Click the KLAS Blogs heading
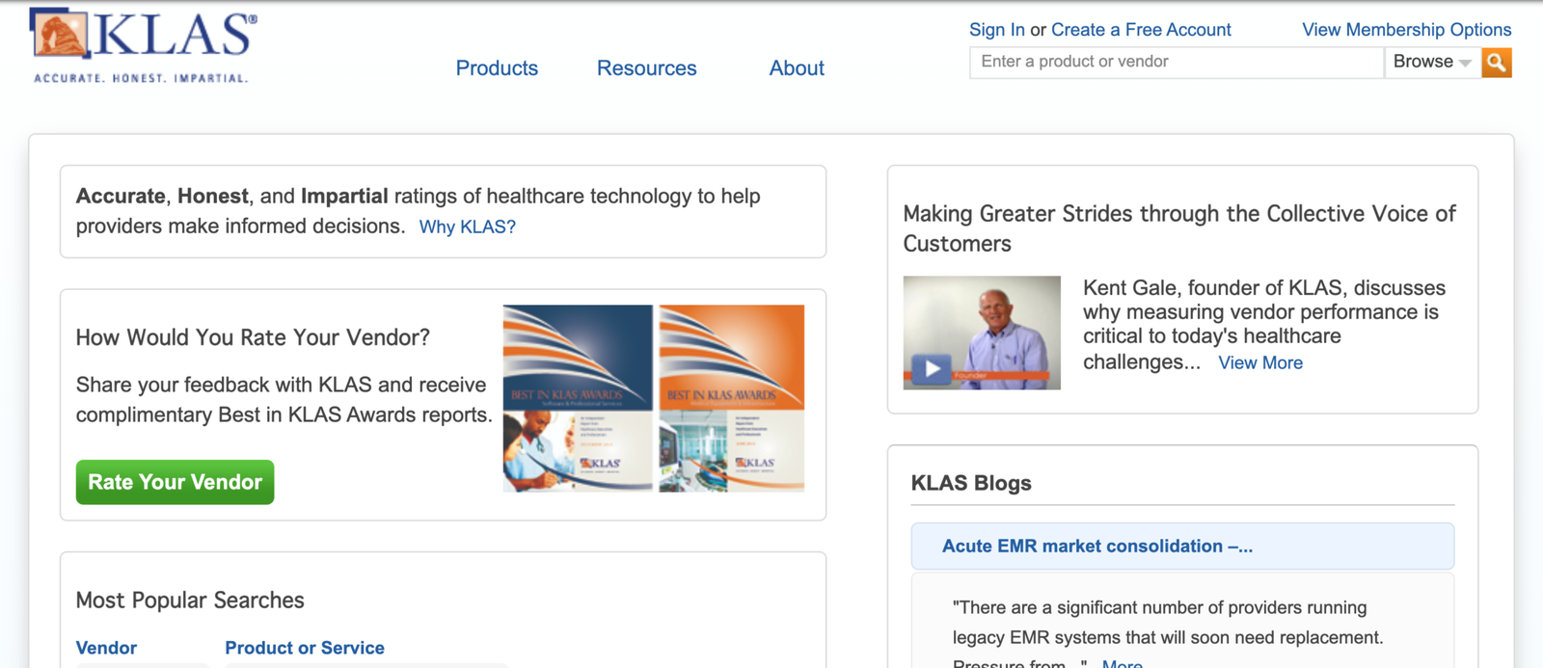1543x668 pixels. click(971, 483)
